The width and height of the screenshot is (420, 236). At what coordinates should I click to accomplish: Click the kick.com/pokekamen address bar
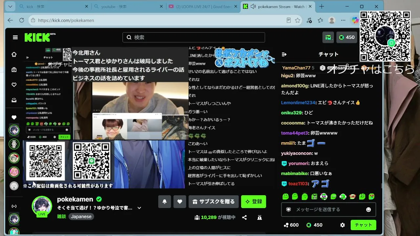[x=166, y=20]
